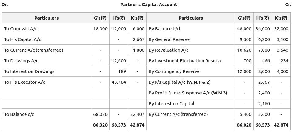The image size is (292, 132).
Task: Click "By K's Capital A/c (W.N.1 & 2)"
Action: coord(180,82)
